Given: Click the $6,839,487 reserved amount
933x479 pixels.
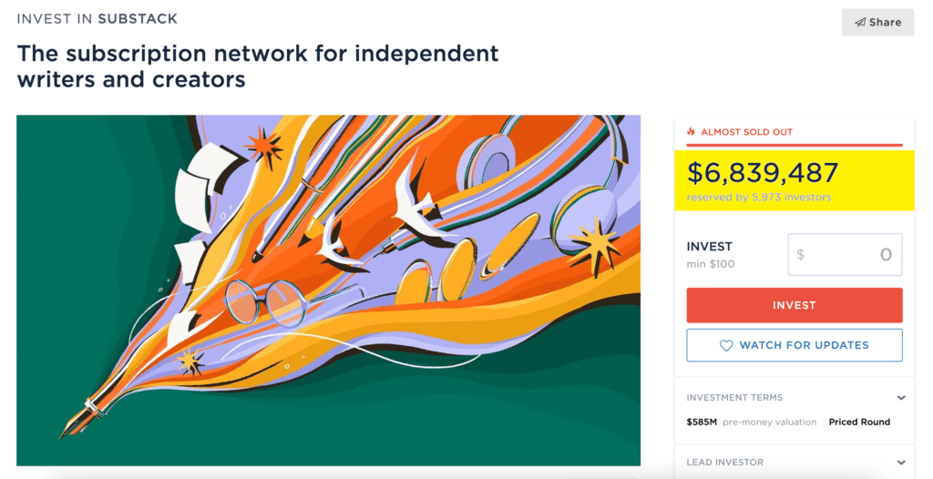Looking at the screenshot, I should 763,172.
